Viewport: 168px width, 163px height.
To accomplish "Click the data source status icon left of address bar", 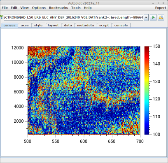I will click(2, 17).
